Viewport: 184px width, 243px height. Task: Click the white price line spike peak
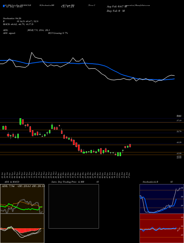pos(32,53)
